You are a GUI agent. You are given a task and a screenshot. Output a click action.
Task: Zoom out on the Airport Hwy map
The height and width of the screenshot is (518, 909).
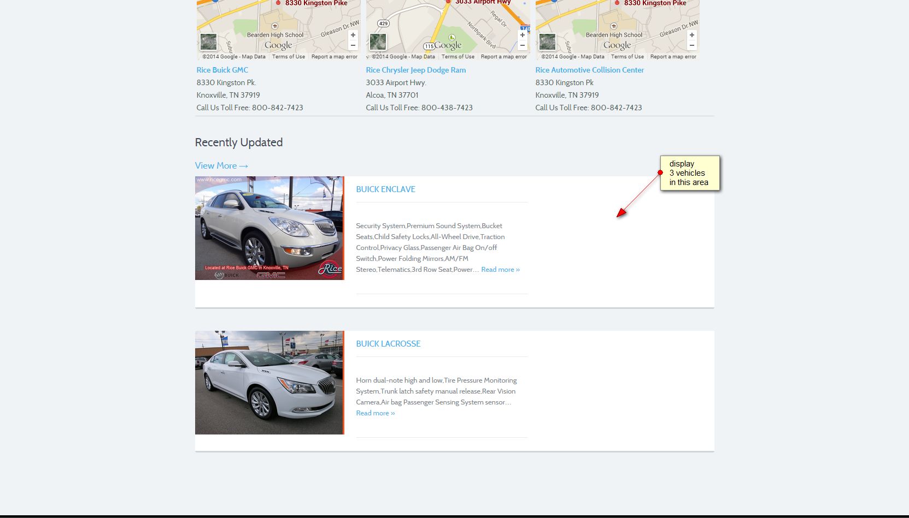tap(523, 45)
